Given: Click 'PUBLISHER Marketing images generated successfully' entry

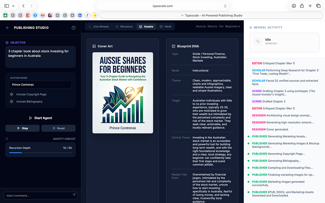Looking at the screenshot, I should click(278, 183).
